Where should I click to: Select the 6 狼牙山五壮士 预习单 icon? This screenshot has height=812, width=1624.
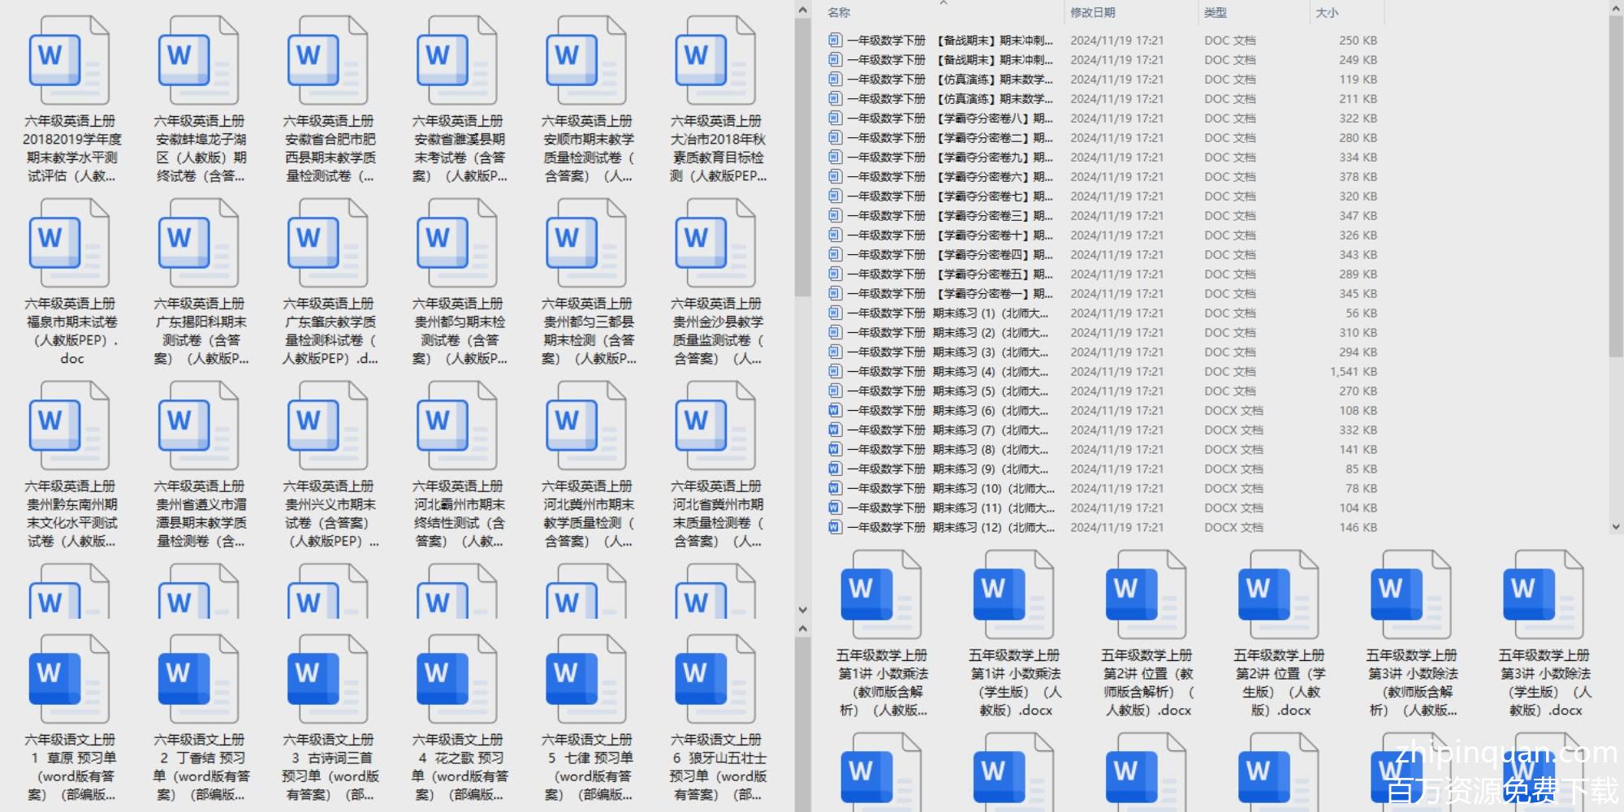715,679
